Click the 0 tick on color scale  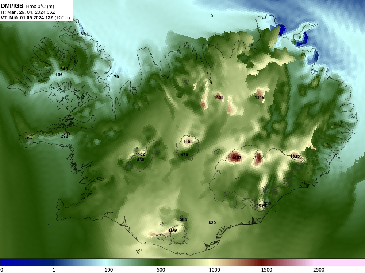[2, 270]
